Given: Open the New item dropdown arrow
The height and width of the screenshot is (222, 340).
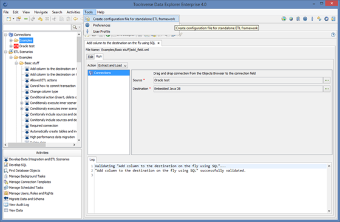Looking at the screenshot, I should (x=13, y=19).
